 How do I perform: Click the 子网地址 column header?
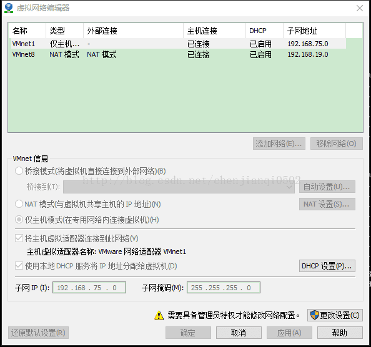pos(314,31)
